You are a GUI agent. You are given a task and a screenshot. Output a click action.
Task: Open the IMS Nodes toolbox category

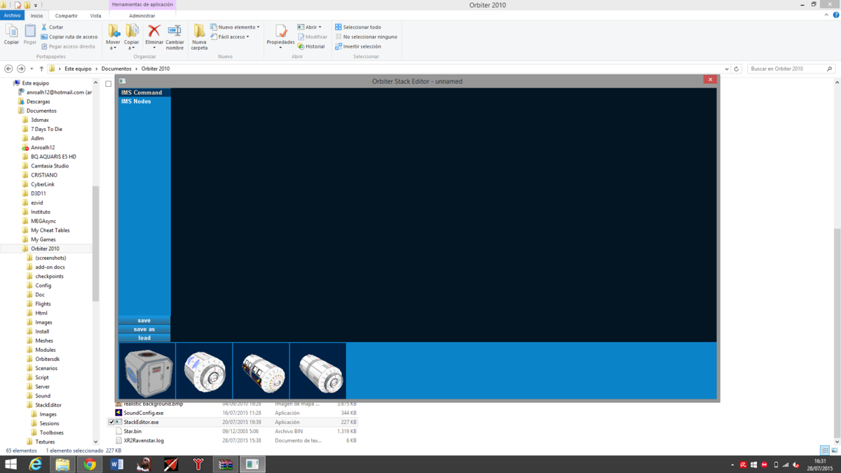(x=144, y=102)
